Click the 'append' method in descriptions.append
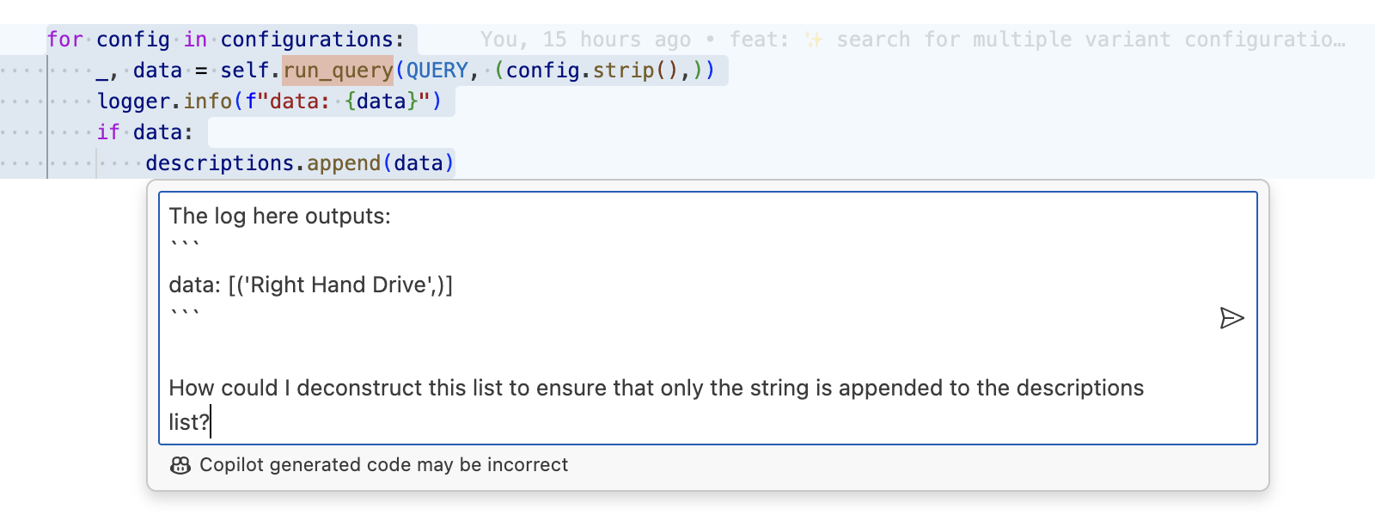The image size is (1375, 521). click(x=344, y=163)
